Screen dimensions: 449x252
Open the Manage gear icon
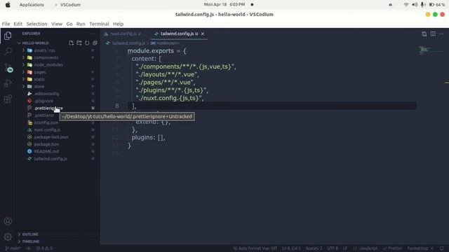point(8,237)
